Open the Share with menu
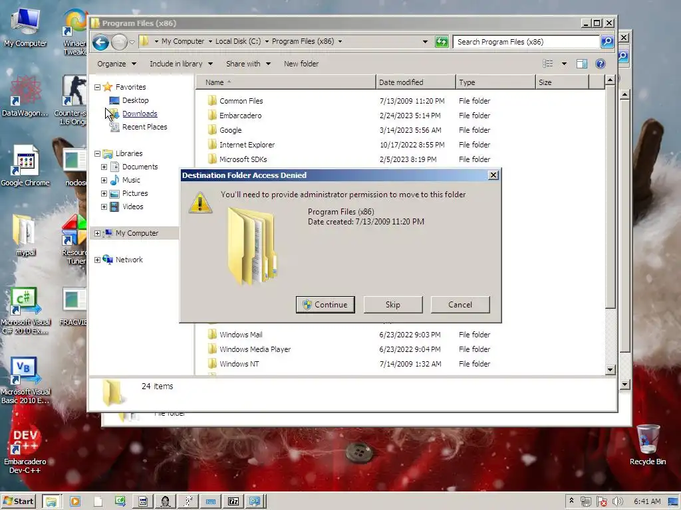Image resolution: width=681 pixels, height=510 pixels. (249, 64)
